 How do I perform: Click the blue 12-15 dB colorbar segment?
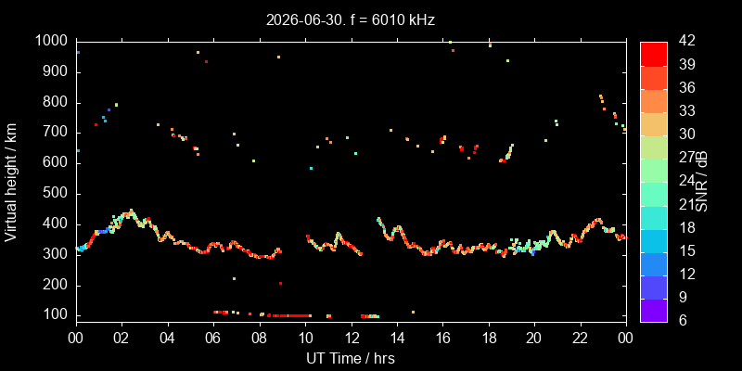[654, 264]
